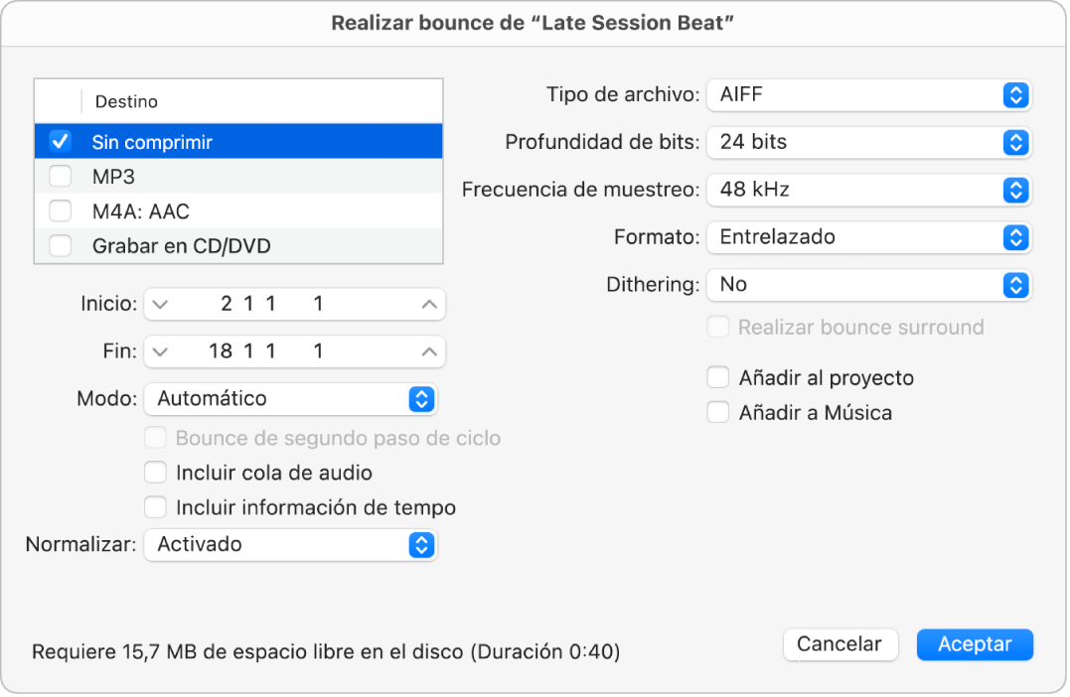
Task: Click the Inicio increment chevron arrow
Action: 428,305
